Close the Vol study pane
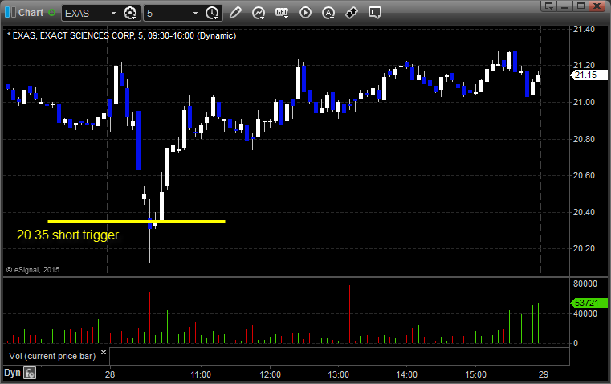This screenshot has width=611, height=384. coord(104,353)
